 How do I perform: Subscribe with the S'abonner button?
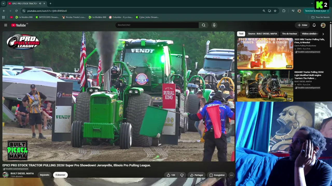pos(60,175)
